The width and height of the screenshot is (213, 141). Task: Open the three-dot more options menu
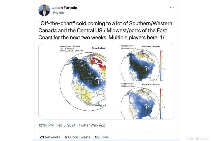point(172,8)
